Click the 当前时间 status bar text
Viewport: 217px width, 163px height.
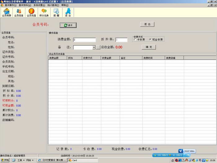coord(77,156)
